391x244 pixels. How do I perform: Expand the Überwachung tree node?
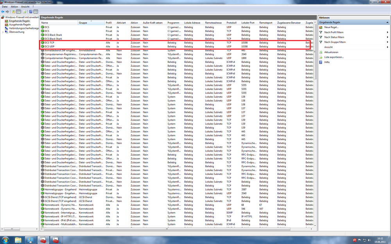pyautogui.click(x=3, y=32)
